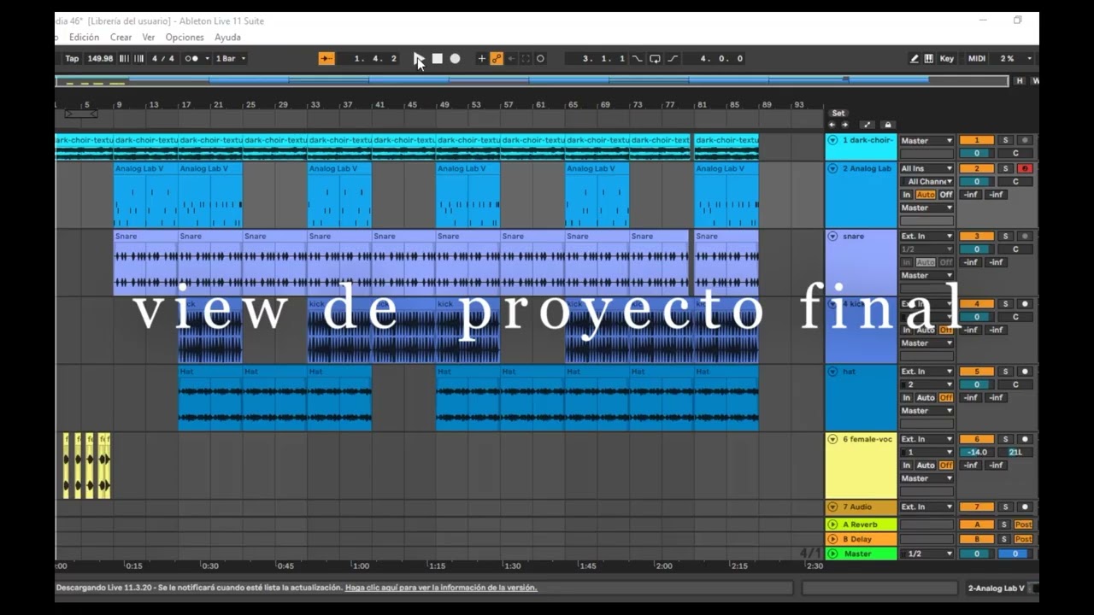Click the Play button in transport

[x=419, y=58]
